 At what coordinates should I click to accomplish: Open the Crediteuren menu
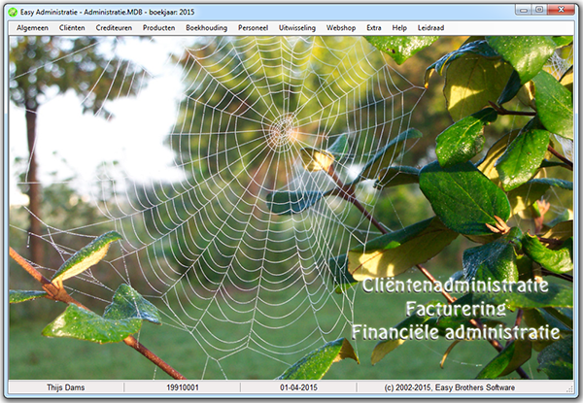coord(114,28)
